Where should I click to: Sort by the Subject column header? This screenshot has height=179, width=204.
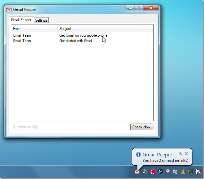pos(105,29)
